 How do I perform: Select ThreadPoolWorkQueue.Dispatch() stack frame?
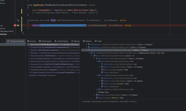[53, 70]
